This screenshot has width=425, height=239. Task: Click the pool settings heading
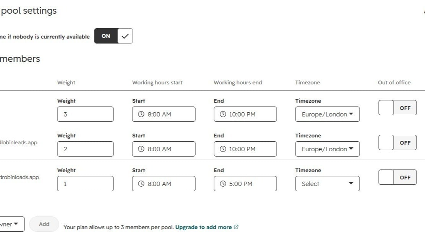pyautogui.click(x=29, y=11)
